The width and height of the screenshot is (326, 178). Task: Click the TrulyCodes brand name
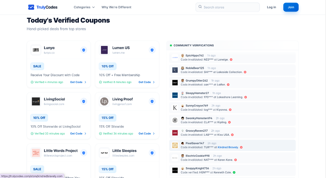(47, 7)
